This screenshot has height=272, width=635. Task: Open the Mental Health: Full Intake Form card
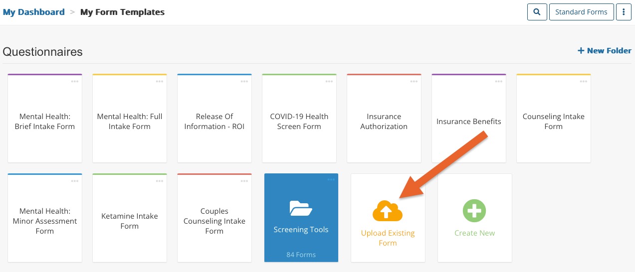pos(130,119)
